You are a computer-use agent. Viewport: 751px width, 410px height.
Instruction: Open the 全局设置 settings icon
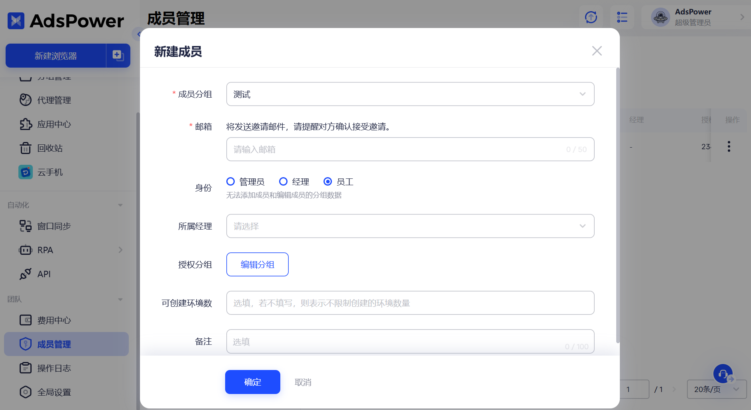pyautogui.click(x=26, y=392)
